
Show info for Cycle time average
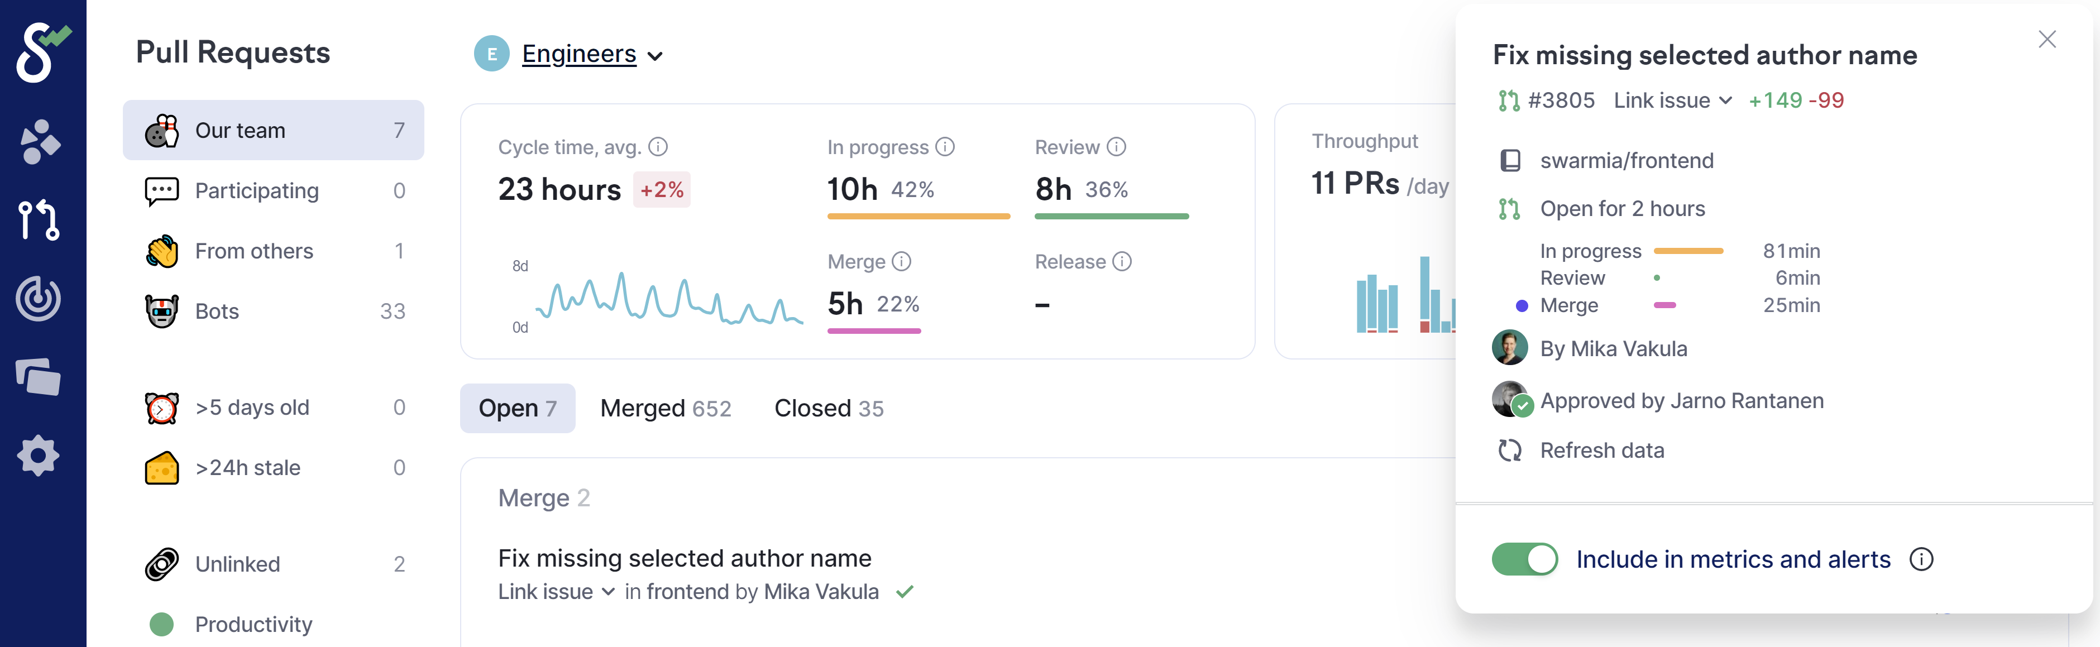658,147
